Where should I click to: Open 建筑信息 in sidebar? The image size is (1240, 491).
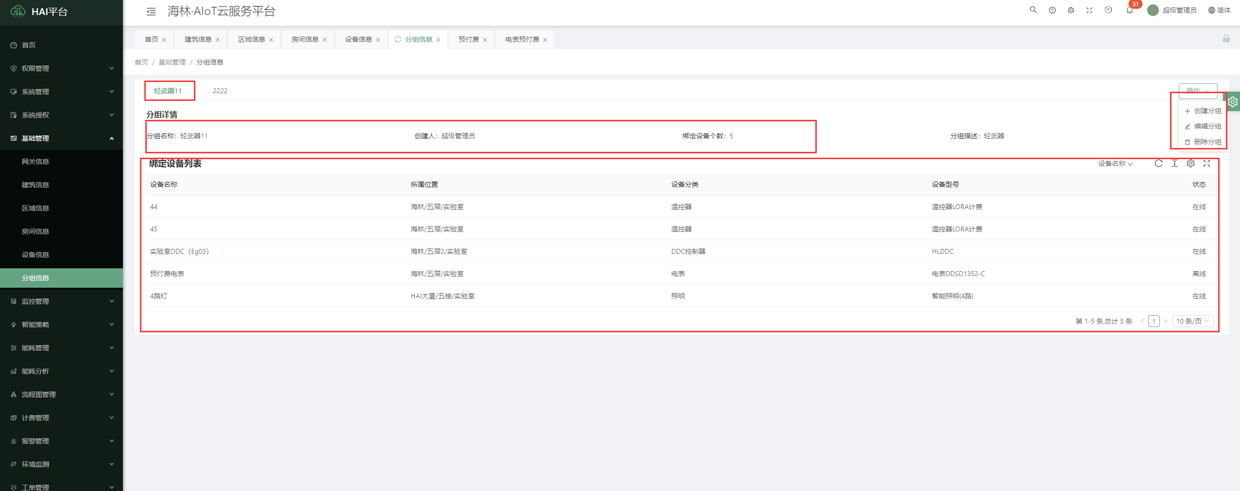[x=61, y=185]
